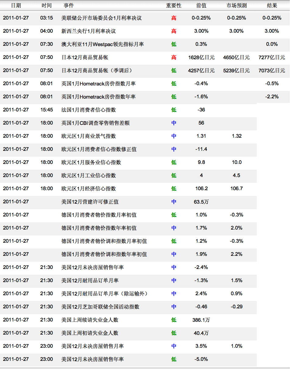Click the 重要性 column header

coord(174,5)
